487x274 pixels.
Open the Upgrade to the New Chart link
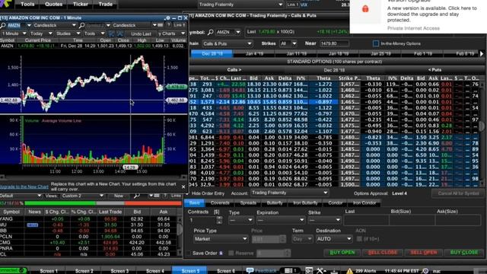24,186
